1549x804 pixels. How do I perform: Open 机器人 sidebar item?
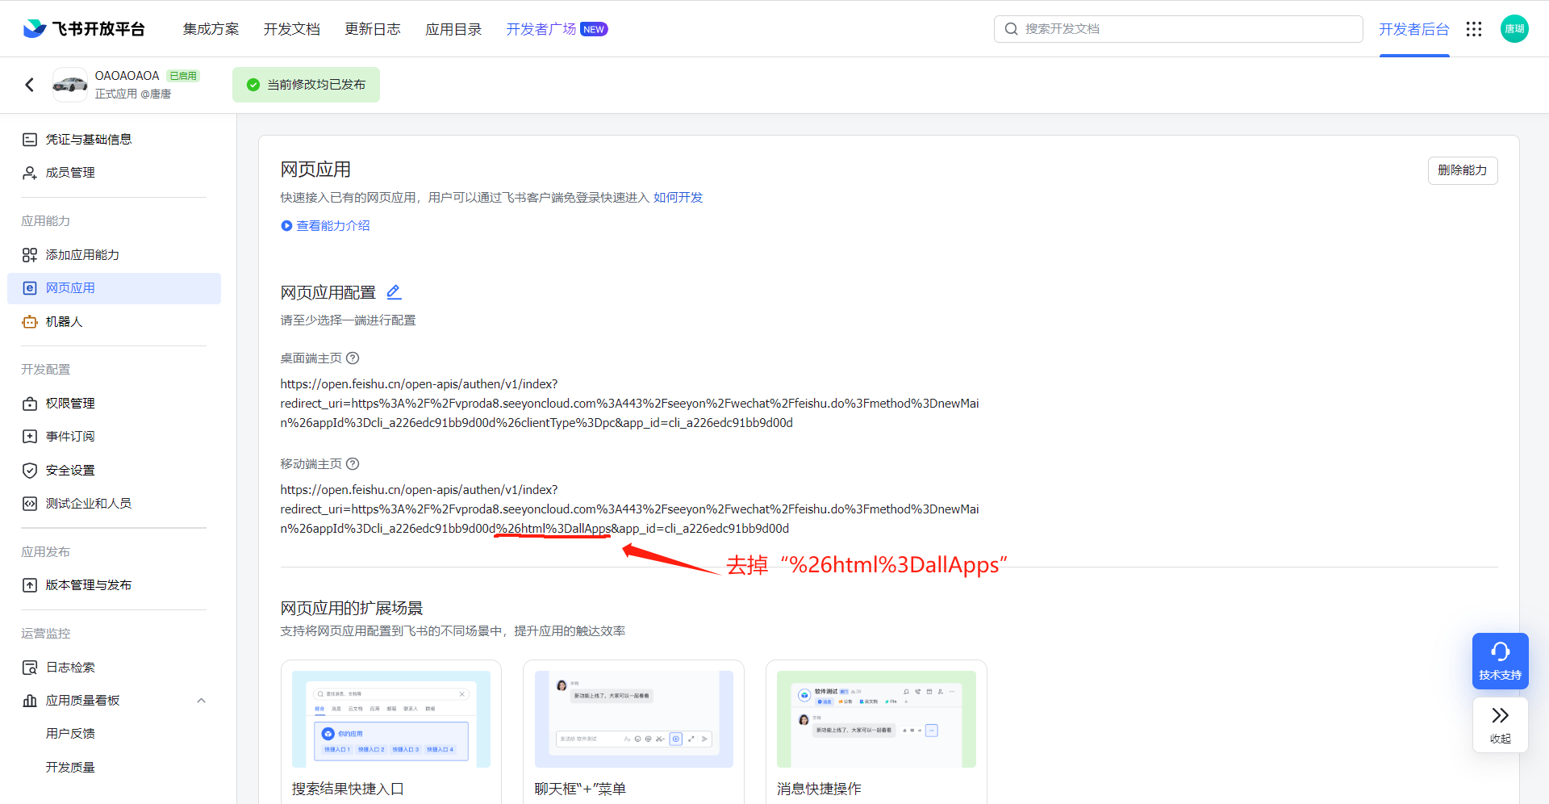coord(114,322)
